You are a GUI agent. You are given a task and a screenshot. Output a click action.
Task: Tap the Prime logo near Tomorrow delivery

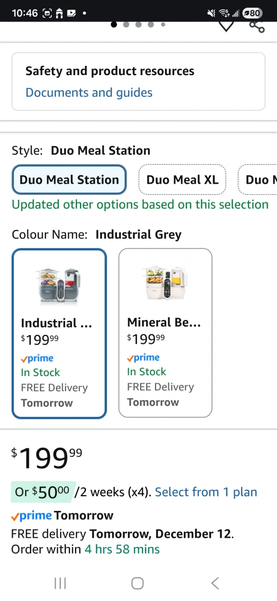[x=32, y=515]
